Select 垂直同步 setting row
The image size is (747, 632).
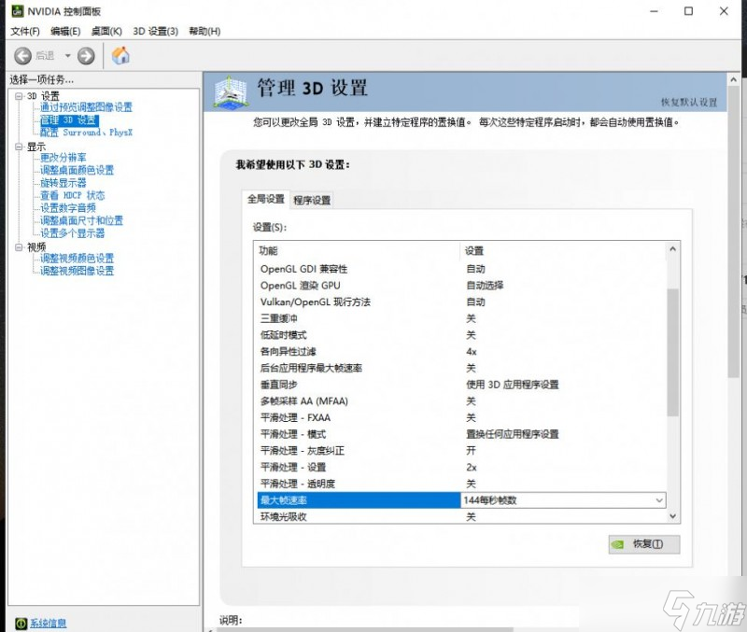tap(461, 385)
